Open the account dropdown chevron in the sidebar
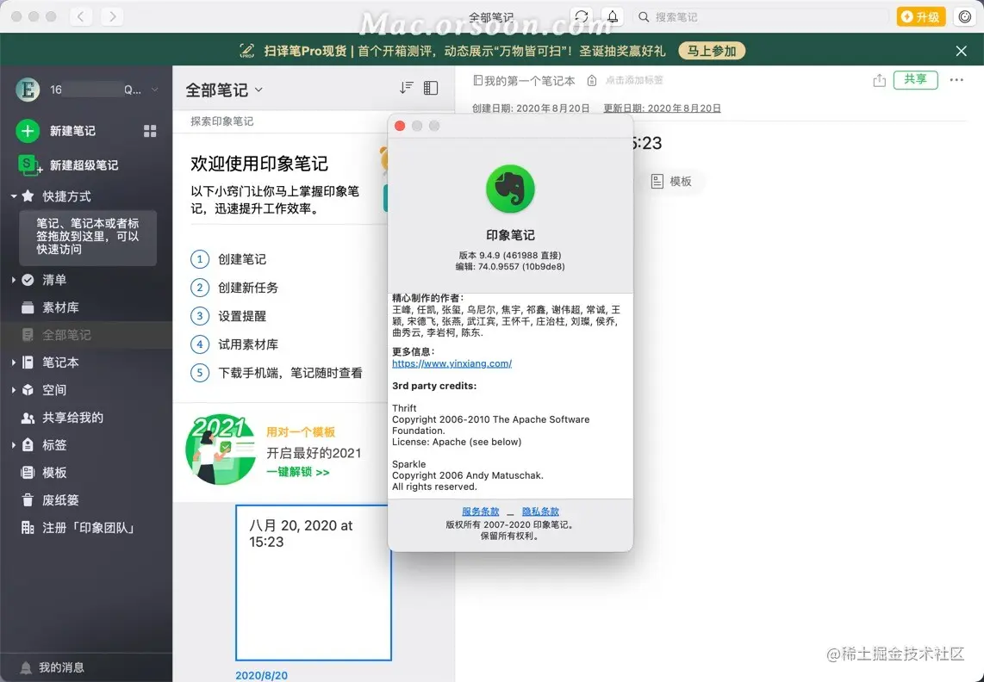The image size is (984, 682). 155,90
